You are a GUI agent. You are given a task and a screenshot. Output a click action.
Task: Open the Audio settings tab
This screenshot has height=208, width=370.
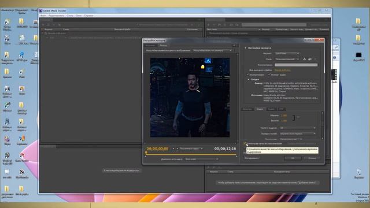coord(271,109)
